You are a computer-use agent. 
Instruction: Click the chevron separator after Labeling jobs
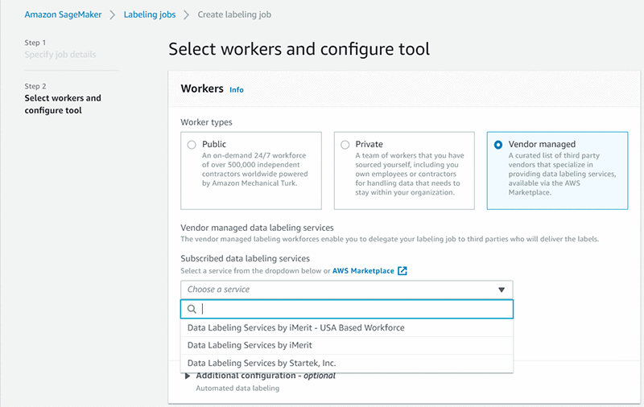tap(187, 14)
